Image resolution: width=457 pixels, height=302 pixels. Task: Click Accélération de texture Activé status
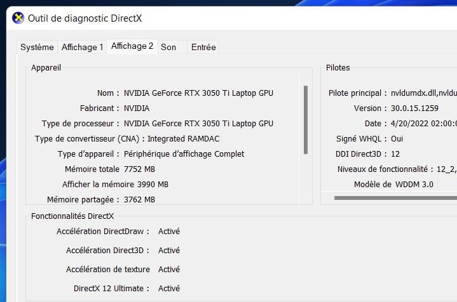(x=169, y=270)
